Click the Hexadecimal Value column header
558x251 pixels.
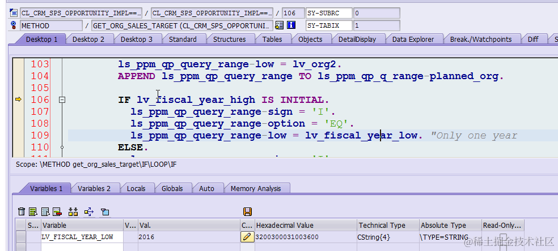click(x=306, y=226)
